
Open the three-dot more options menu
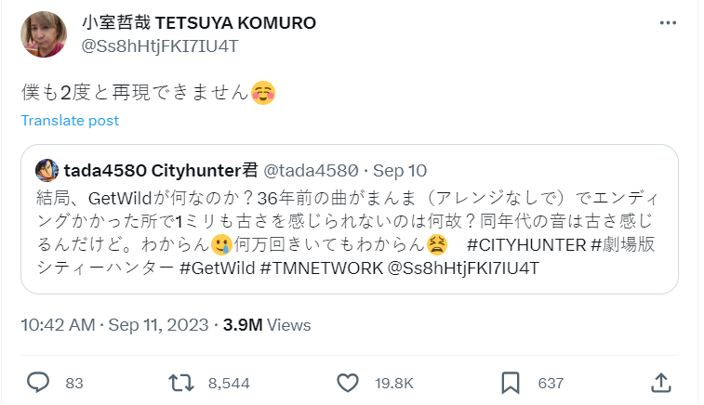(668, 23)
